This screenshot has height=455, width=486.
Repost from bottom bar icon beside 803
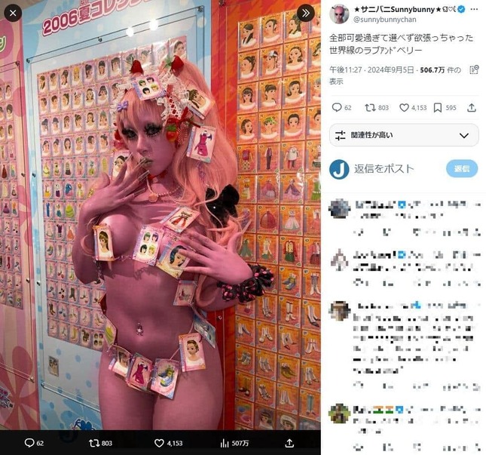click(x=94, y=443)
